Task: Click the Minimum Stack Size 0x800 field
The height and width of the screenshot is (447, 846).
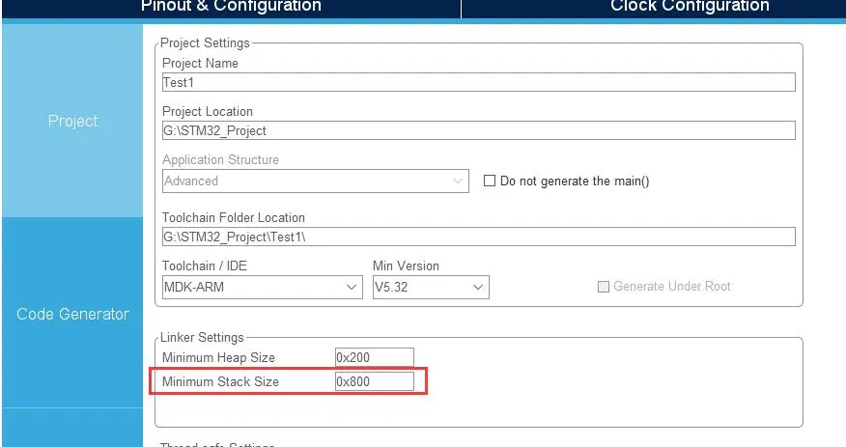Action: [x=374, y=381]
